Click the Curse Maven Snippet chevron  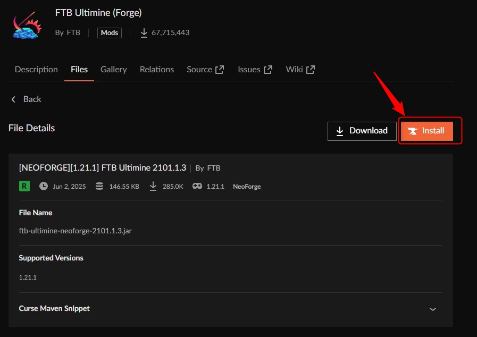tap(432, 309)
